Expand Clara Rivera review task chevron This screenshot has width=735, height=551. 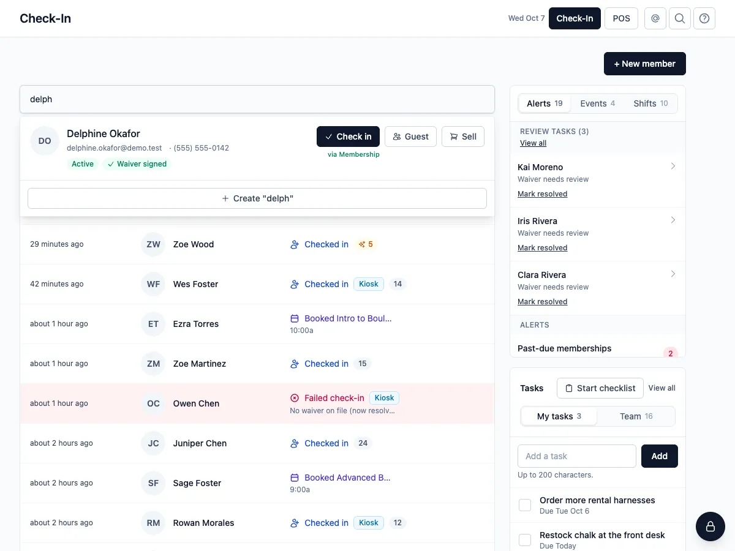(x=673, y=274)
